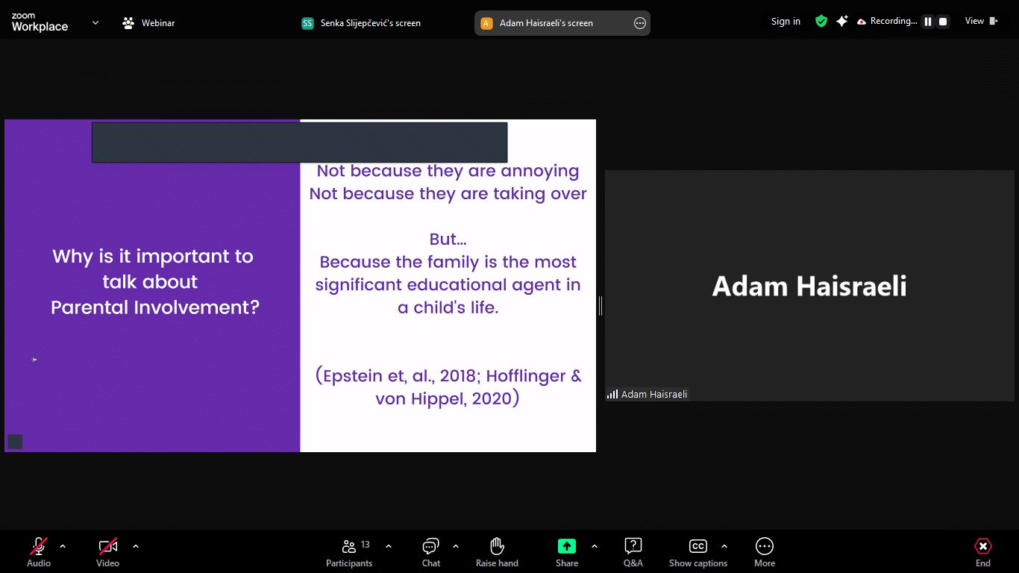This screenshot has height=573, width=1019.
Task: Click the green Share screen icon
Action: (x=567, y=546)
